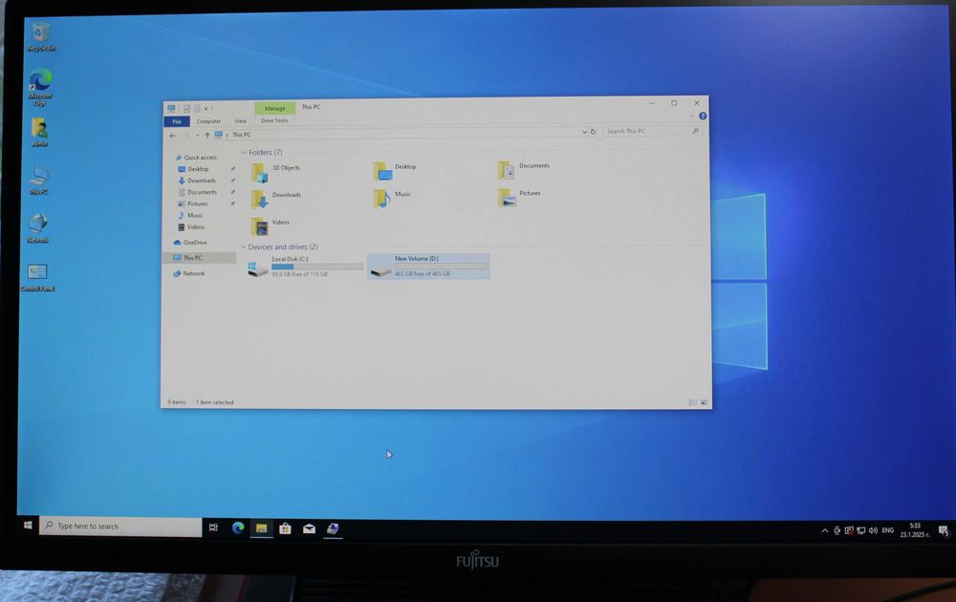This screenshot has width=956, height=602.
Task: Open Microsoft Edge from the taskbar
Action: pyautogui.click(x=238, y=527)
